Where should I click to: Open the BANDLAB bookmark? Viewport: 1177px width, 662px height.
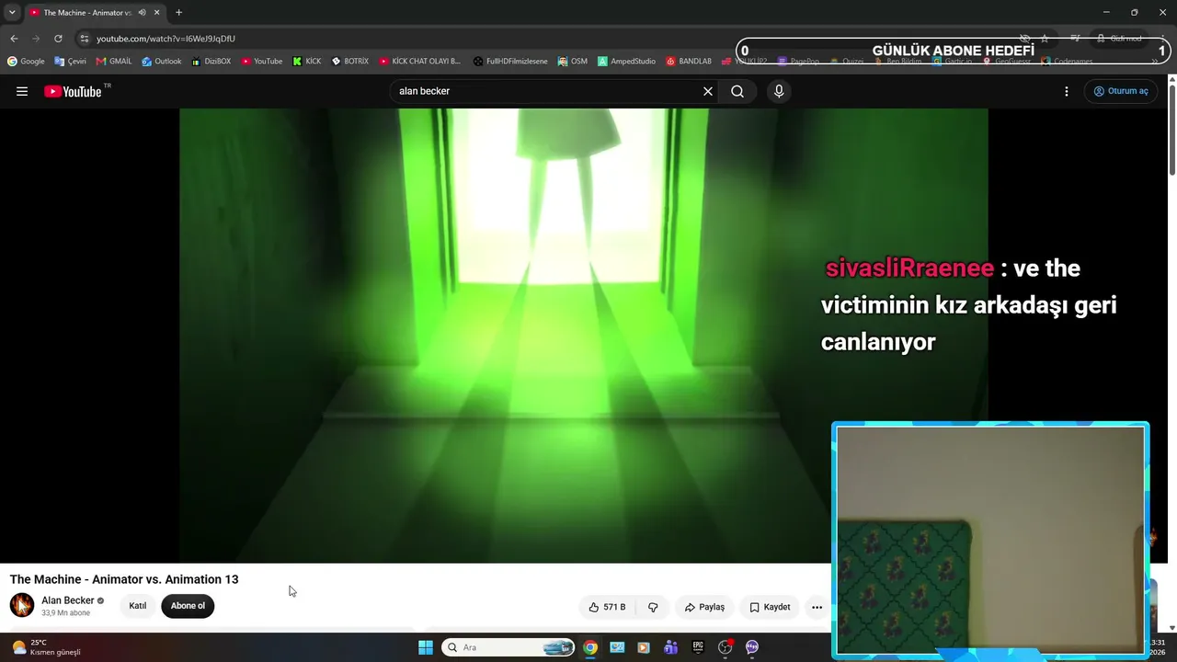[x=689, y=62]
